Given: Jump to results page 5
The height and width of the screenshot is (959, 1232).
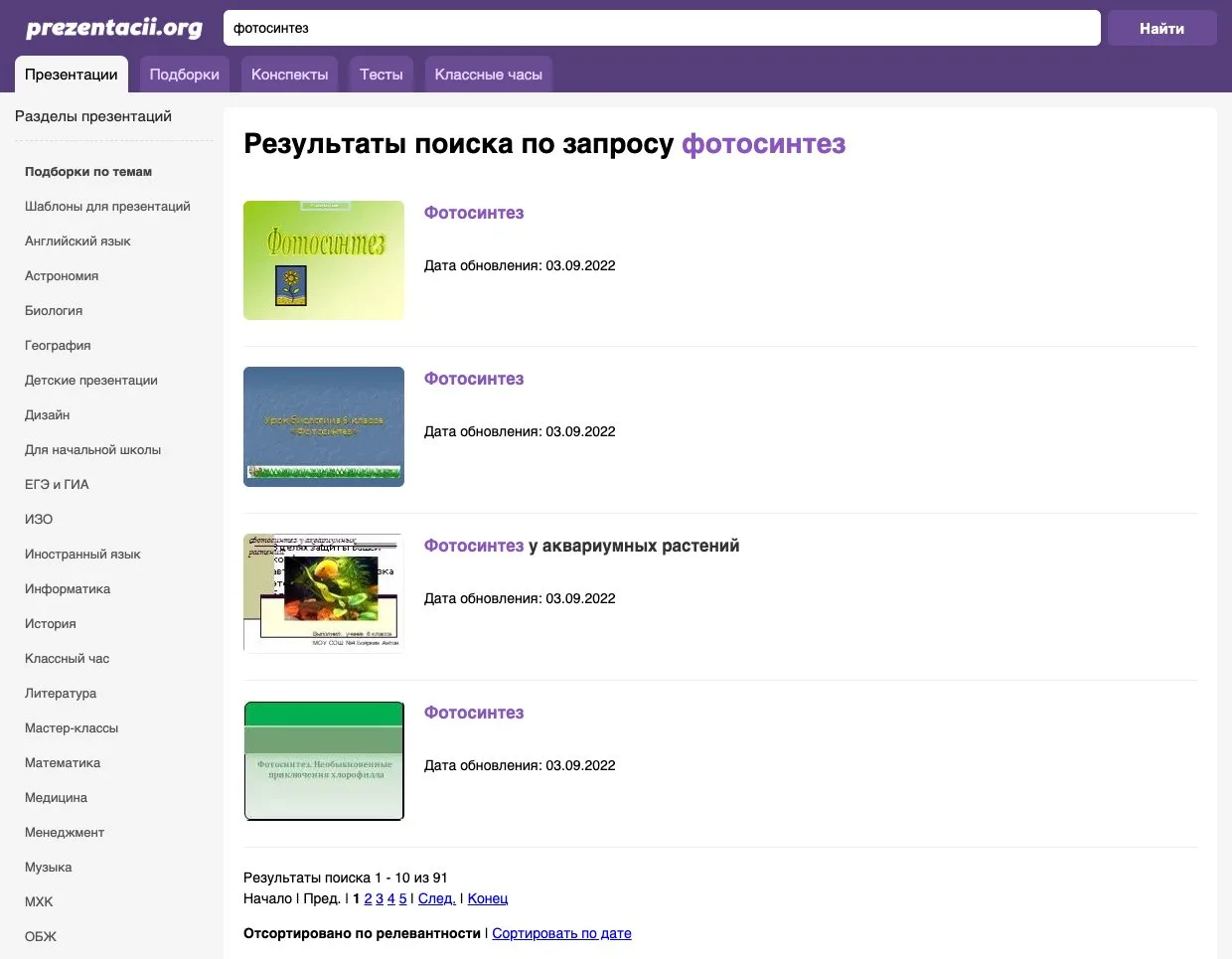Looking at the screenshot, I should pos(402,898).
